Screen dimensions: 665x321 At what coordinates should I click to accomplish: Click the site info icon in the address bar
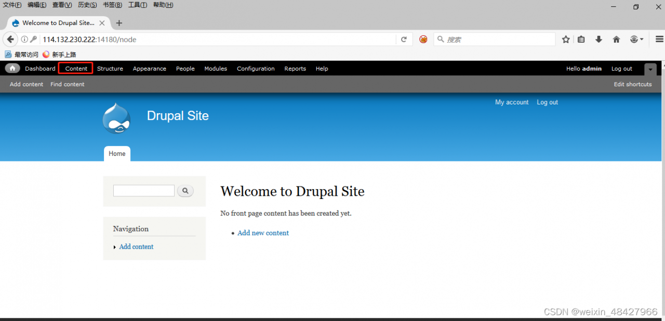pos(24,39)
